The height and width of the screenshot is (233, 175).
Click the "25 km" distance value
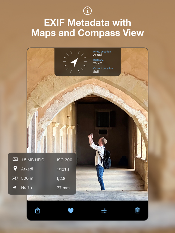click(x=98, y=63)
